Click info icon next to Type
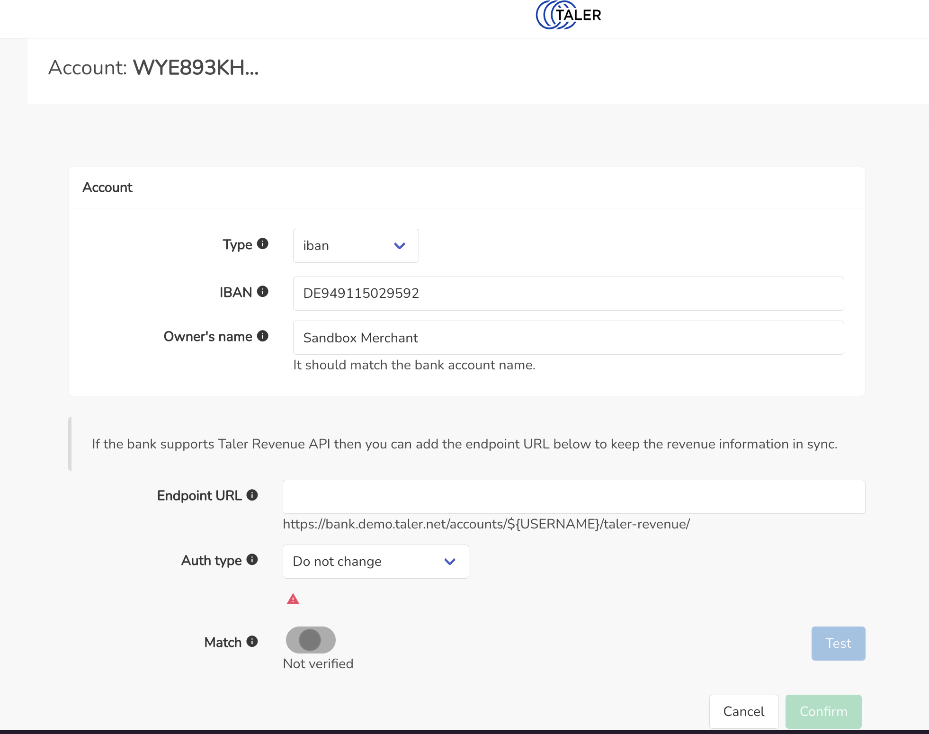Screen dimensions: 929x734 coord(263,243)
